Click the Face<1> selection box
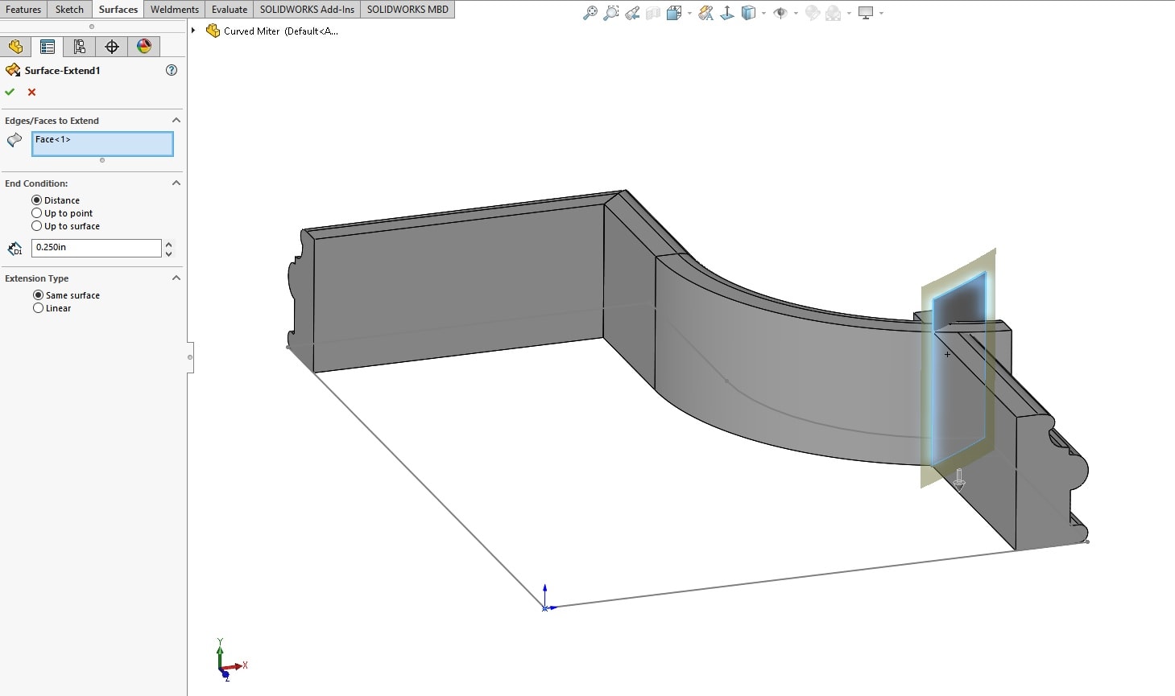The height and width of the screenshot is (696, 1175). point(102,144)
